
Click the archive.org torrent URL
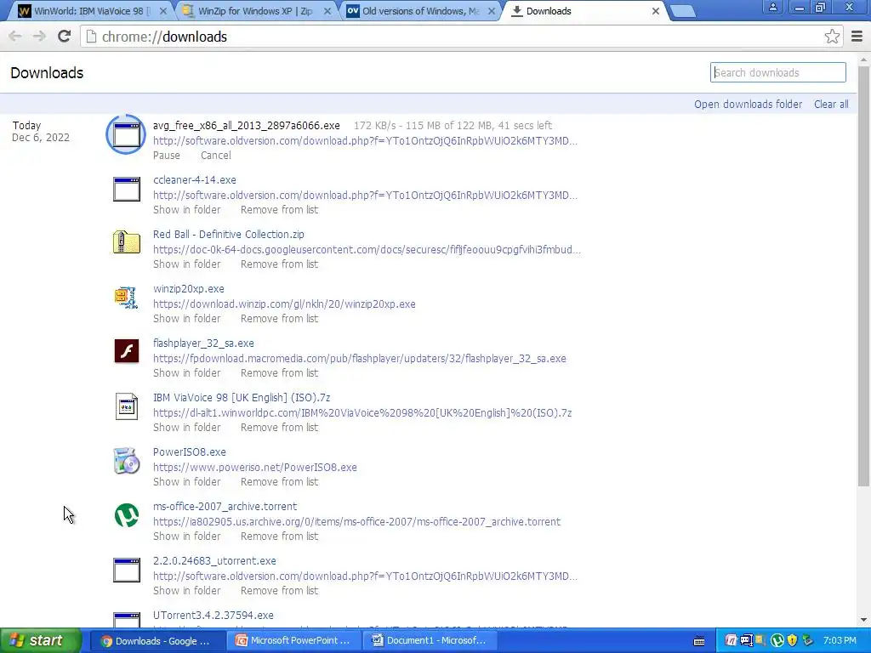(x=356, y=522)
